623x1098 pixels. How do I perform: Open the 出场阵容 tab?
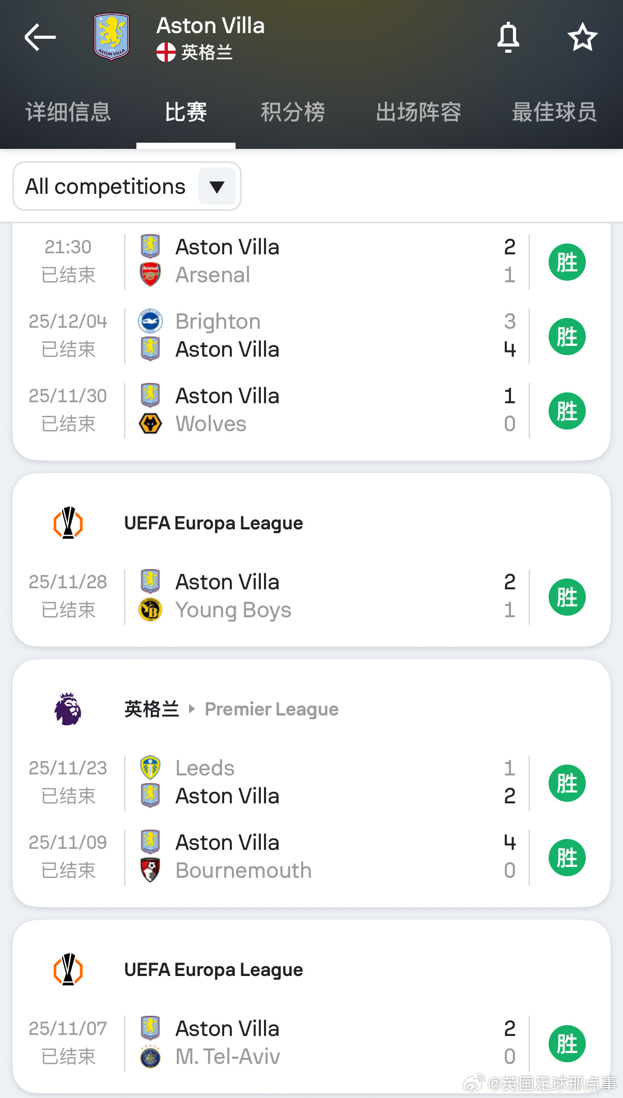(418, 112)
